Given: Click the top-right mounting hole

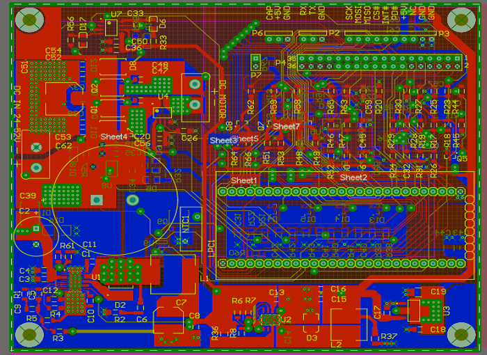Looking at the screenshot, I should tap(460, 20).
